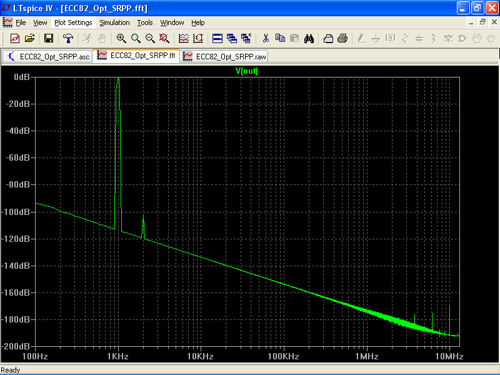
Task: Click the Place Resistor icon
Action: (x=405, y=39)
